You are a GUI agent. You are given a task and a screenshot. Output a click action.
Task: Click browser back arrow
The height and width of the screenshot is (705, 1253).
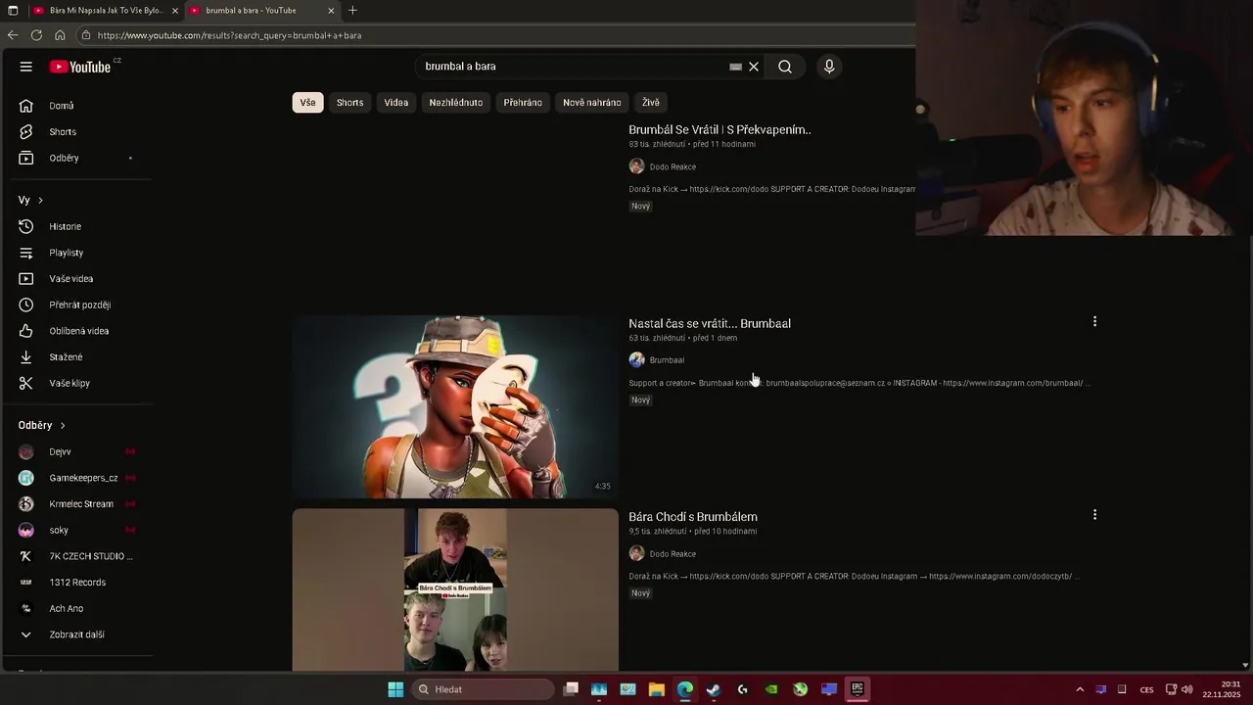click(x=13, y=35)
